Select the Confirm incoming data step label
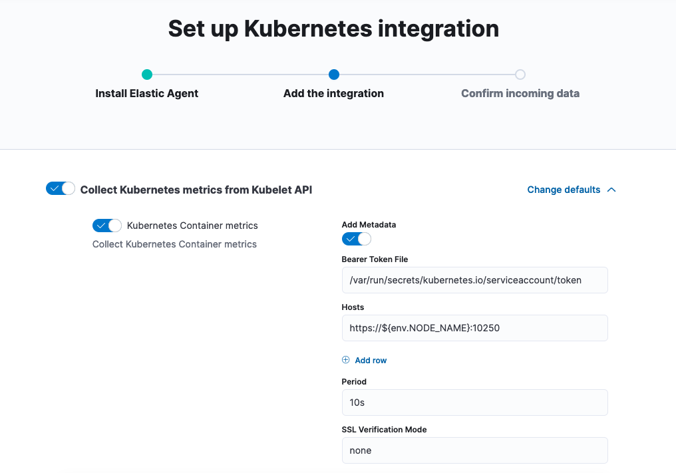 click(520, 93)
